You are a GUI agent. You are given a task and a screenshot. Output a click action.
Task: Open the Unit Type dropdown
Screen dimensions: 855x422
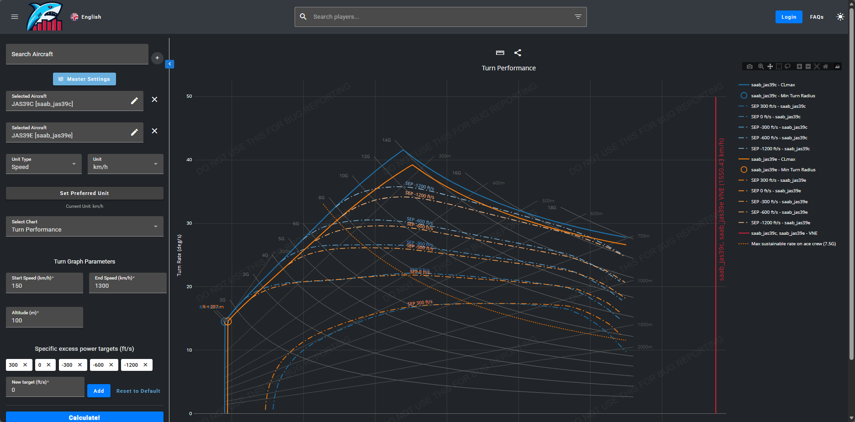pos(44,164)
